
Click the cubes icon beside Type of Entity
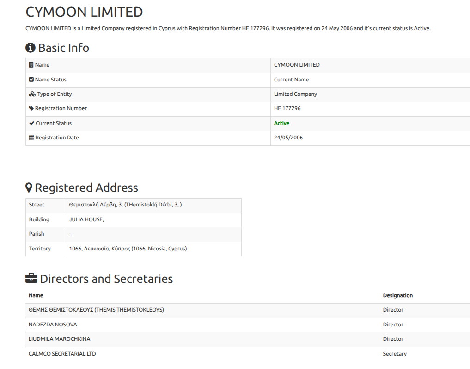[x=32, y=94]
